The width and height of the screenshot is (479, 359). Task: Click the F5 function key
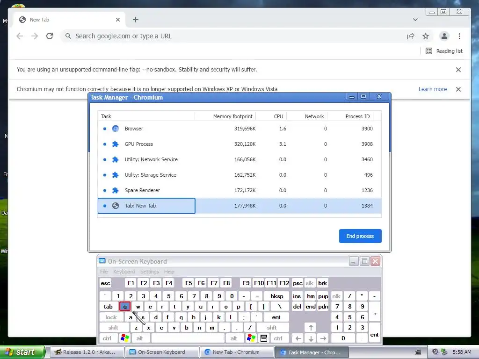pyautogui.click(x=189, y=283)
